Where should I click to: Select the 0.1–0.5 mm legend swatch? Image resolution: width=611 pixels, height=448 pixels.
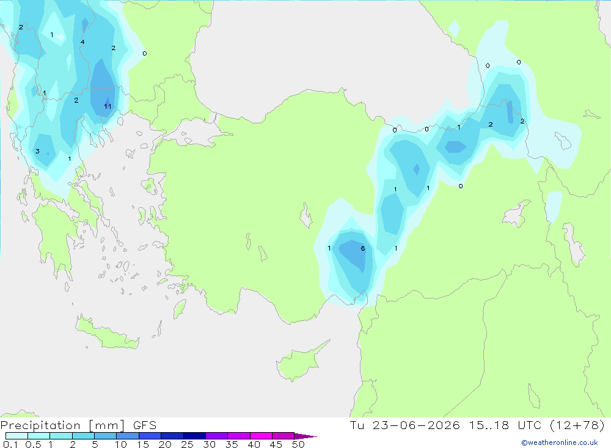coord(16,436)
